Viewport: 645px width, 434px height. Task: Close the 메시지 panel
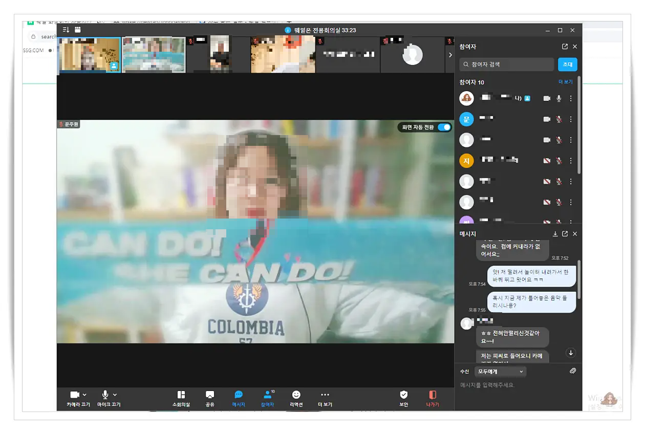(575, 234)
